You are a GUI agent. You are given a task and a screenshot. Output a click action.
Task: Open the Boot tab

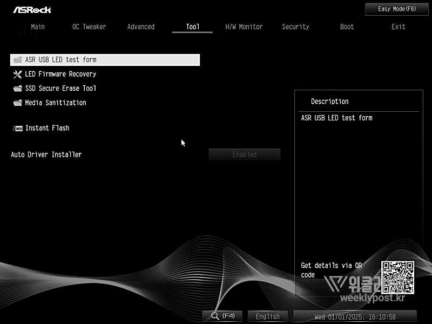click(x=347, y=26)
